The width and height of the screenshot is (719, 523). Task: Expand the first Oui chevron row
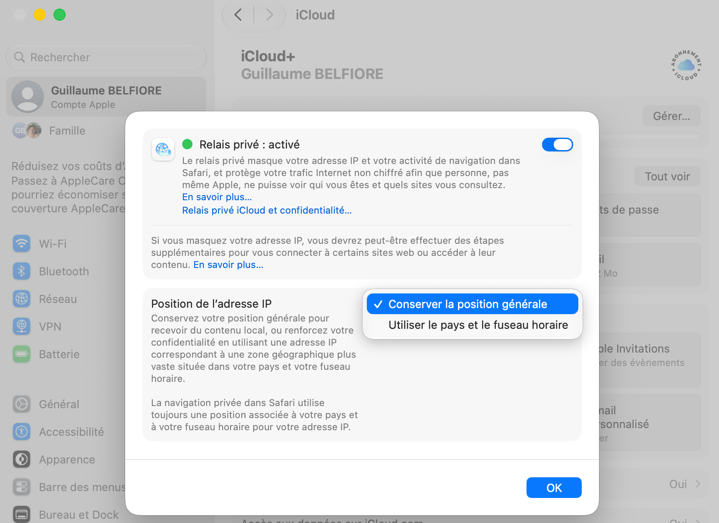coord(697,484)
